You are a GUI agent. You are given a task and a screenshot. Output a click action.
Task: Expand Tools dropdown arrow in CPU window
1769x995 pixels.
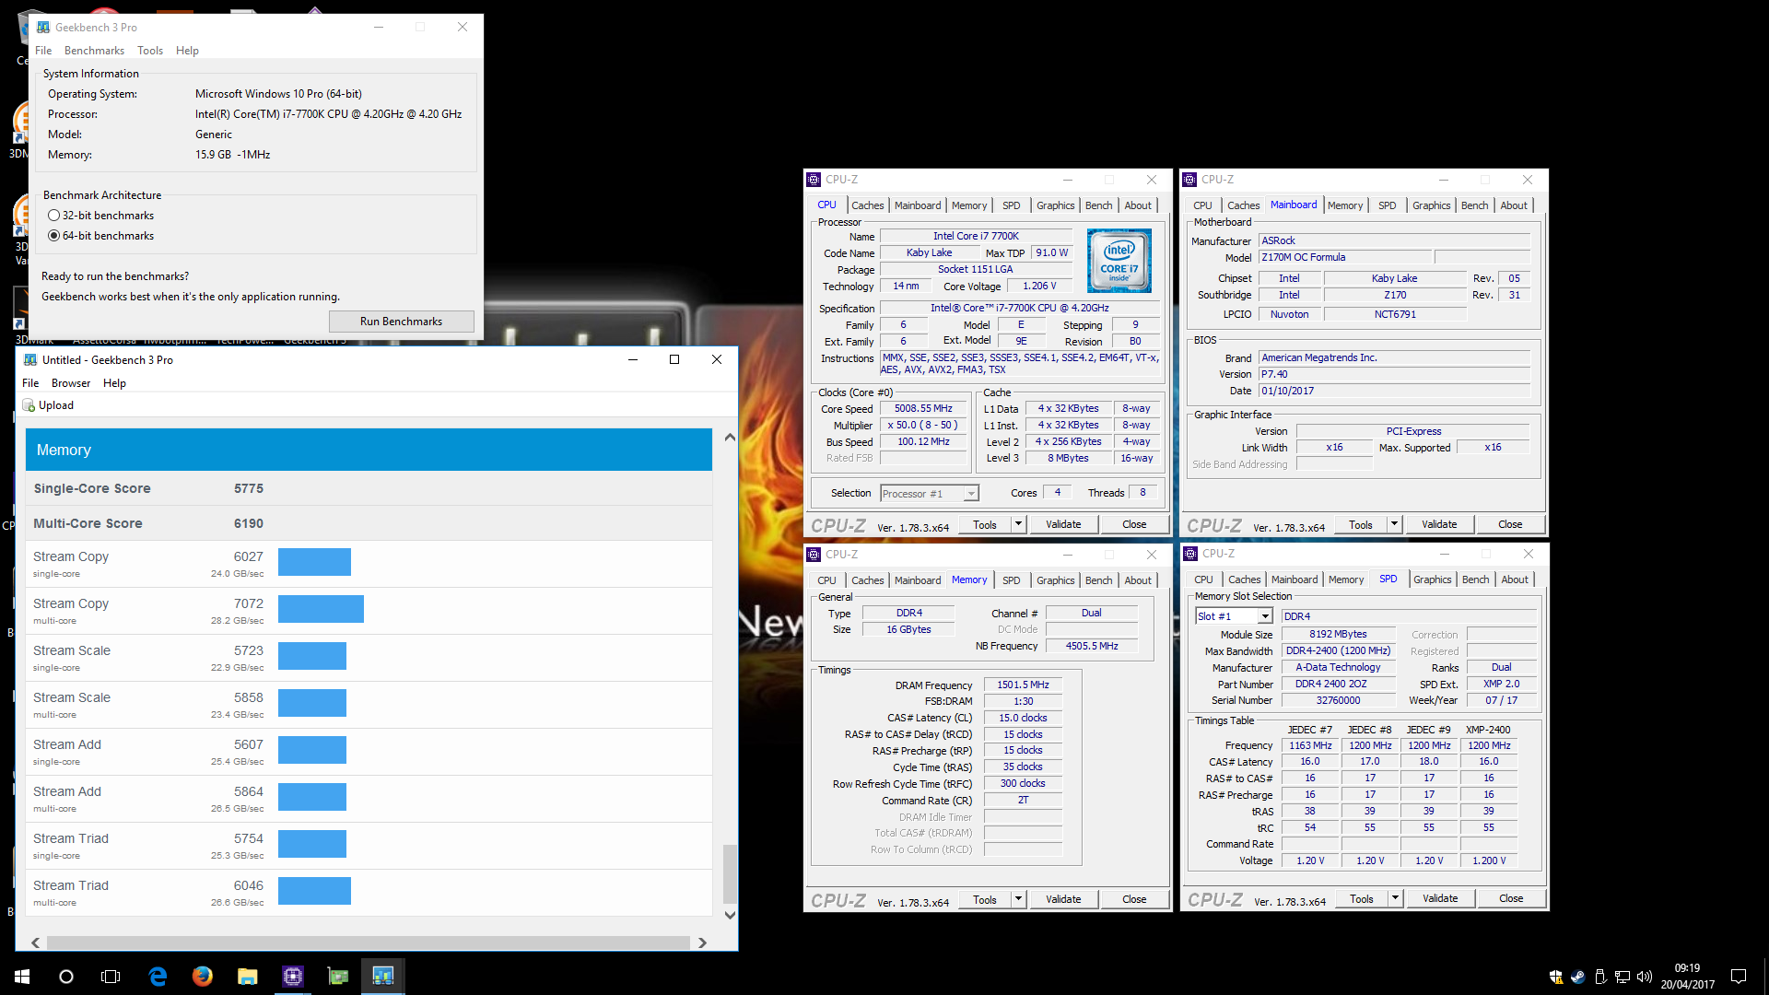[1018, 524]
